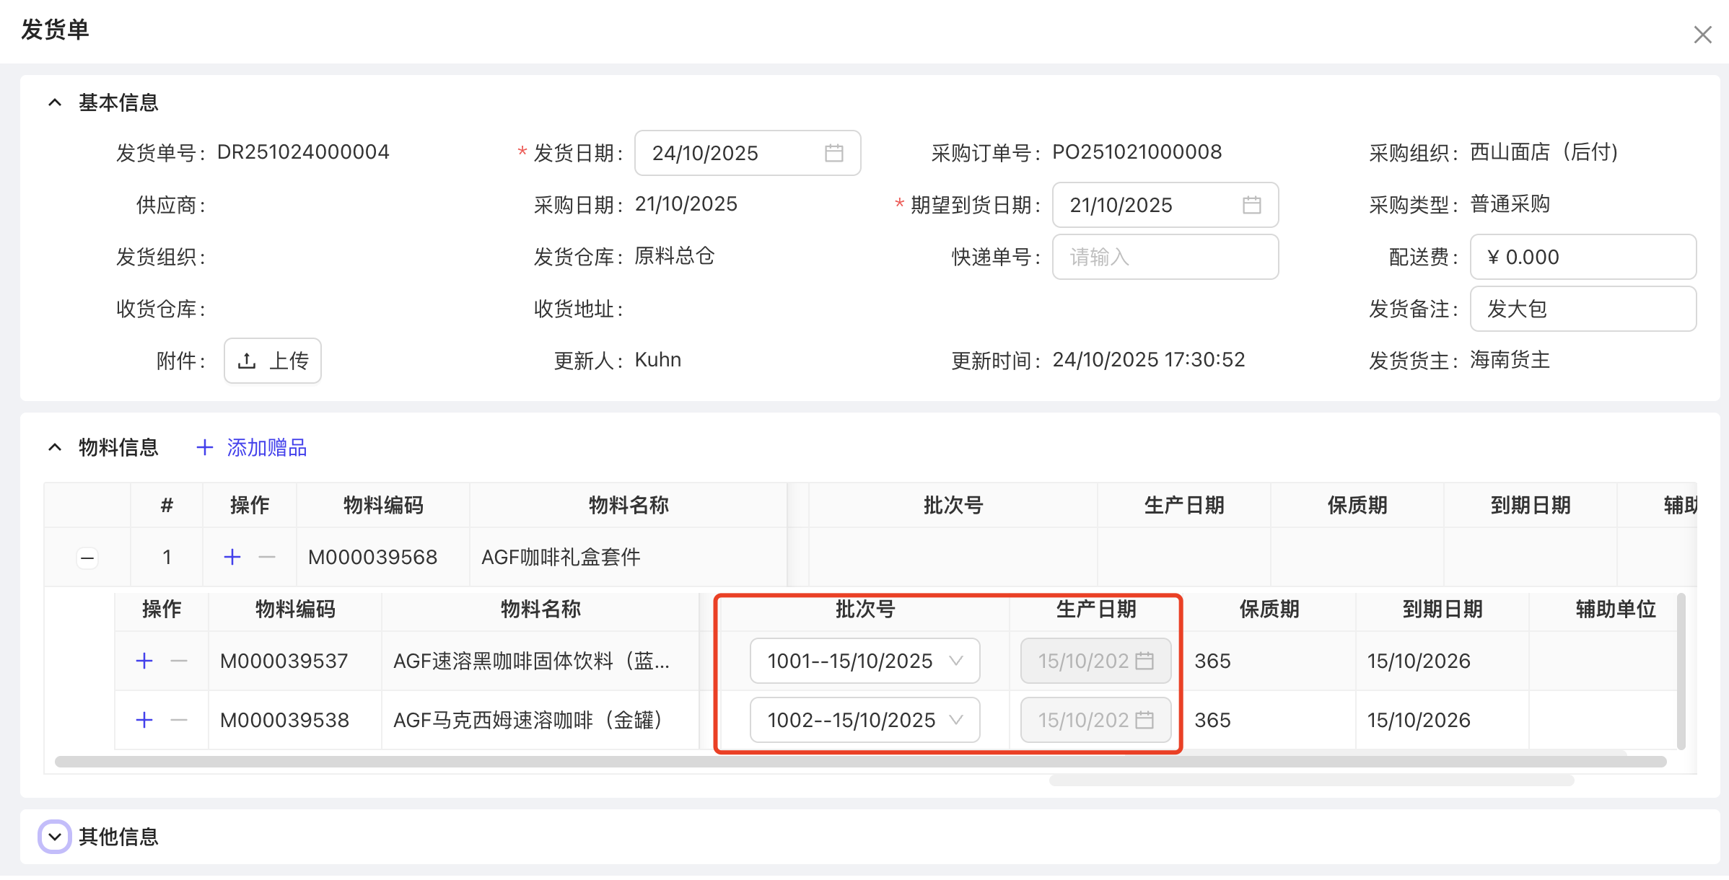Screen dimensions: 1729x880
Task: Click the table horizontal scrollbar
Action: click(x=860, y=762)
